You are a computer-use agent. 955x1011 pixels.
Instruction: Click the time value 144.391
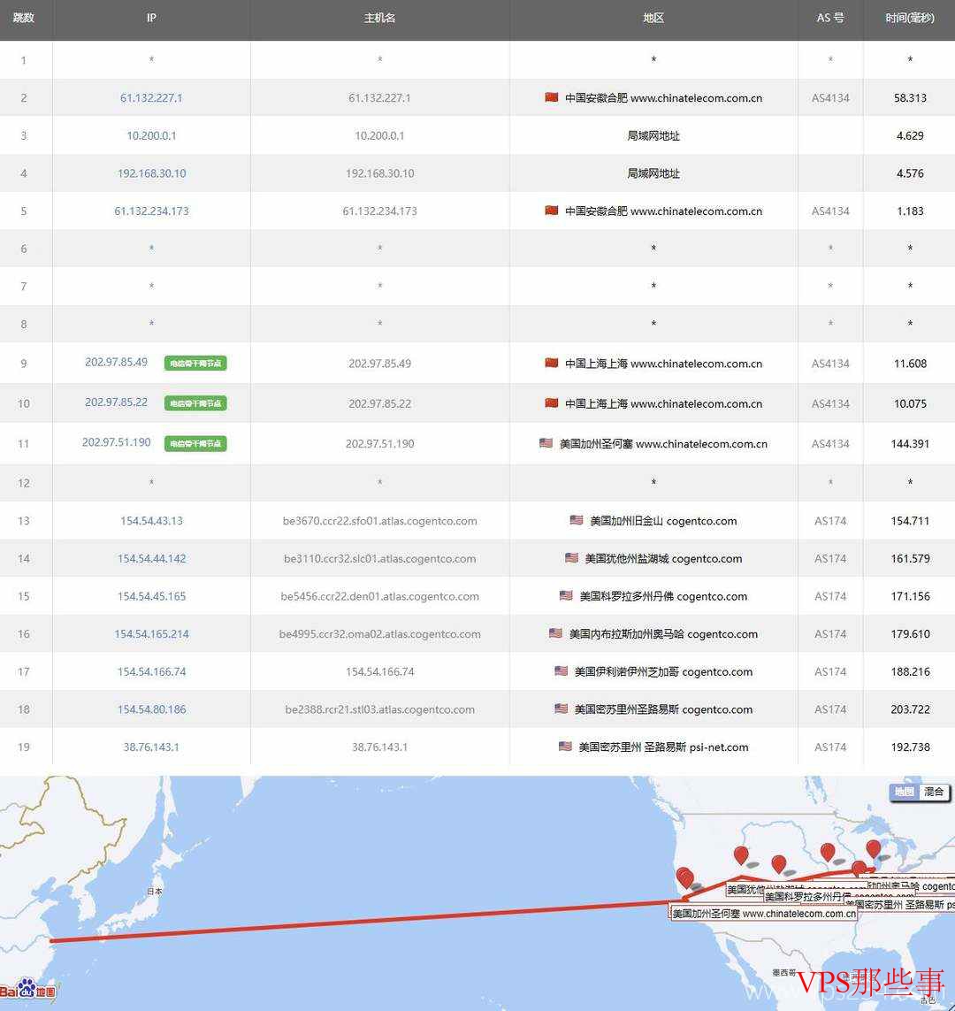(910, 444)
